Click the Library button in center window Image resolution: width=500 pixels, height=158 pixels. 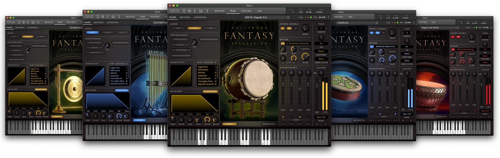230,124
